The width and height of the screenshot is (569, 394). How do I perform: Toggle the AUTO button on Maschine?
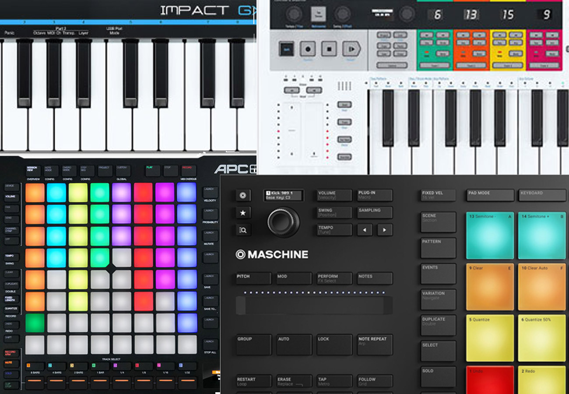[294, 344]
